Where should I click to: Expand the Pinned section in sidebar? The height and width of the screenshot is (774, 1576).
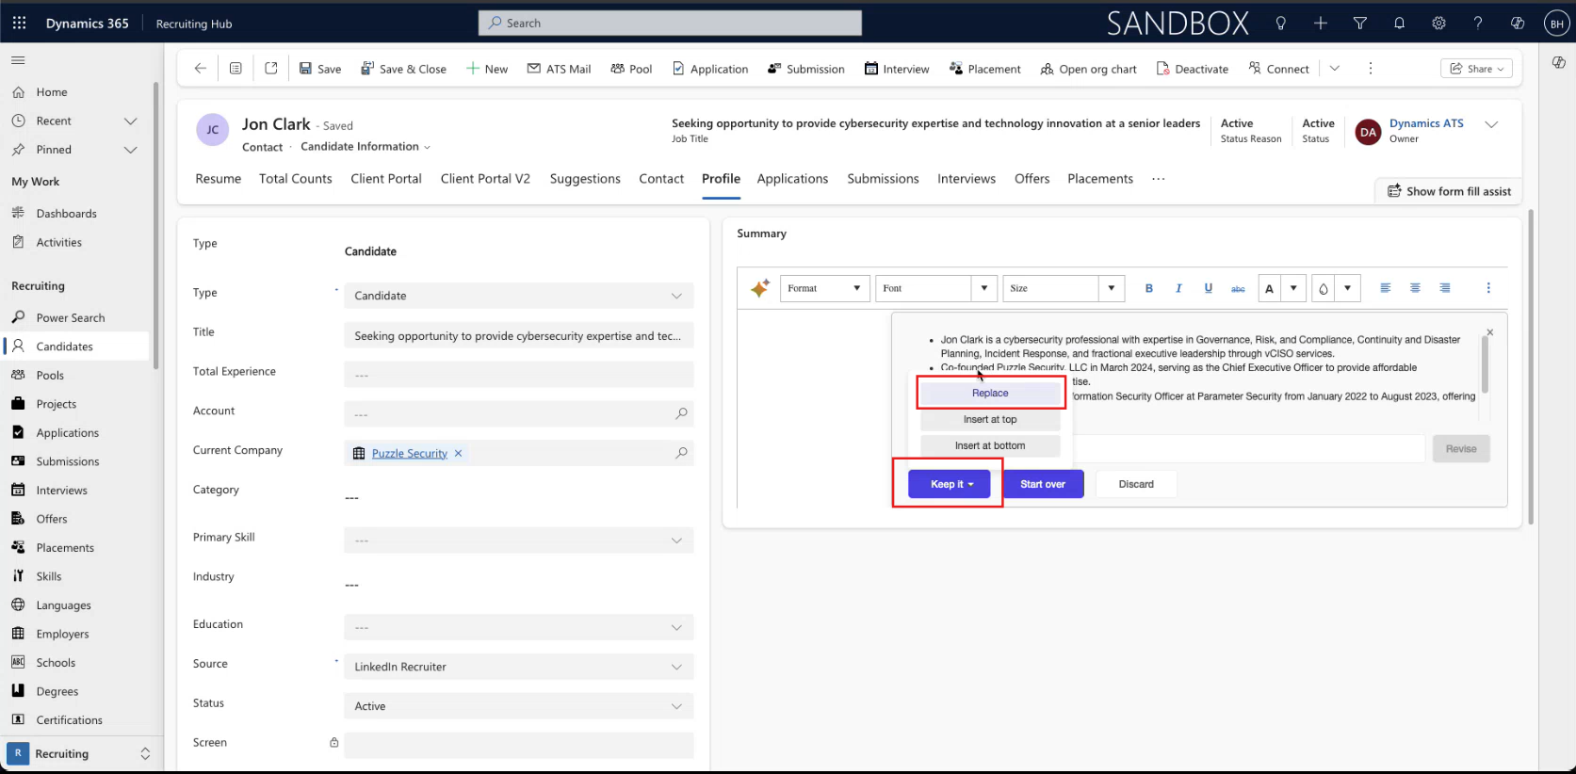point(131,150)
